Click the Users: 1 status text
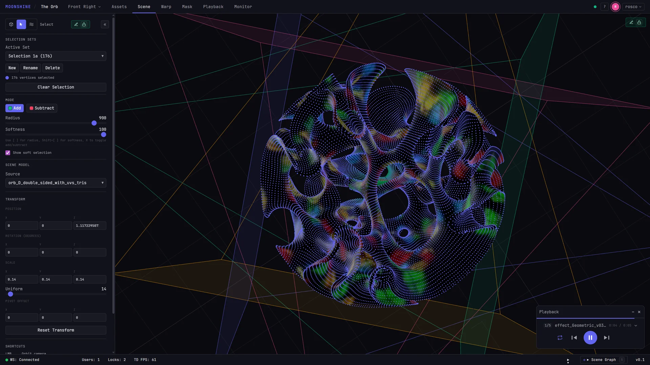 click(91, 360)
